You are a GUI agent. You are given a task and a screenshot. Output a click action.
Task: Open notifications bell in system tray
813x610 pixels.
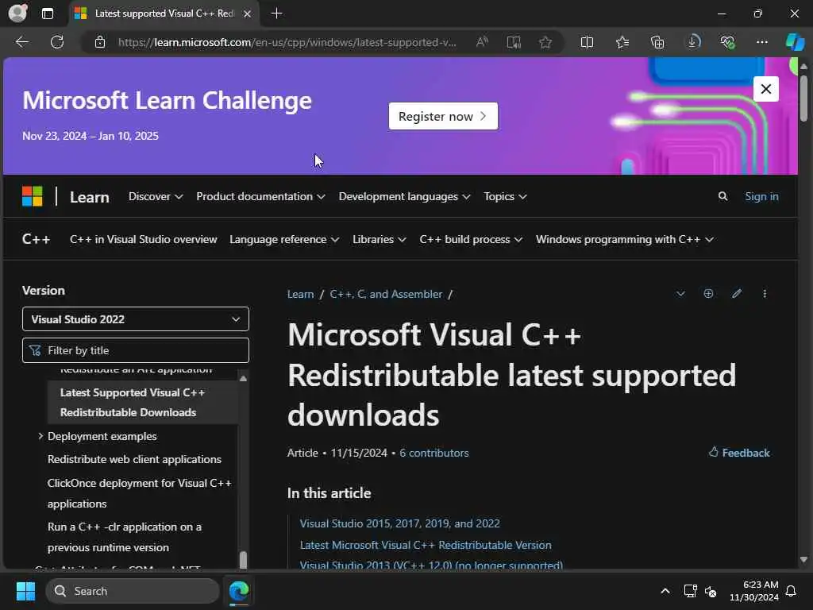(791, 591)
